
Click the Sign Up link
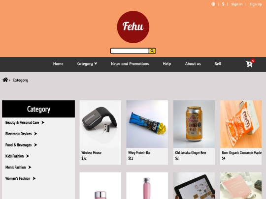256,4
